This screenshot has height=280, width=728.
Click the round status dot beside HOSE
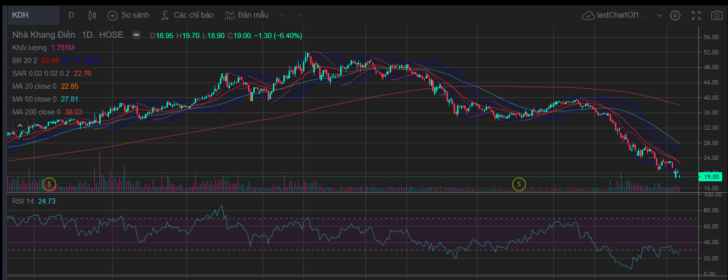136,35
